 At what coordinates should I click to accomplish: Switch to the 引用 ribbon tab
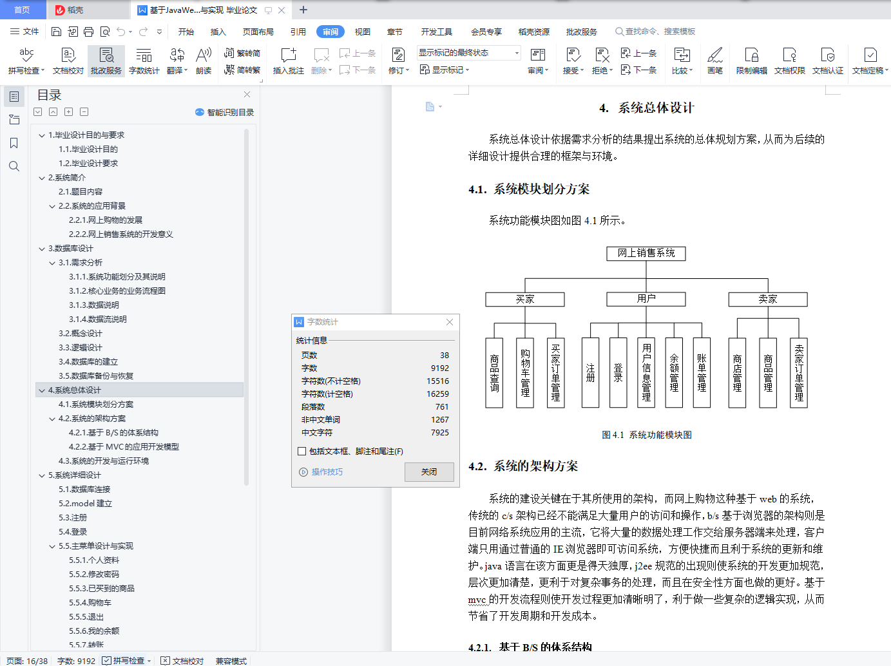tap(298, 32)
